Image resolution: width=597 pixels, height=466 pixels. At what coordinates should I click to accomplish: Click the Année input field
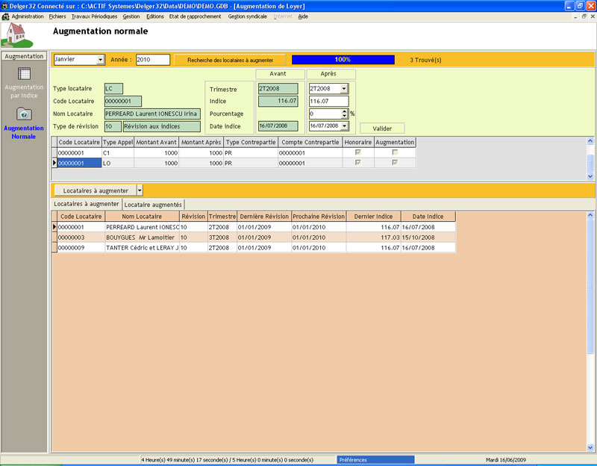coord(153,60)
